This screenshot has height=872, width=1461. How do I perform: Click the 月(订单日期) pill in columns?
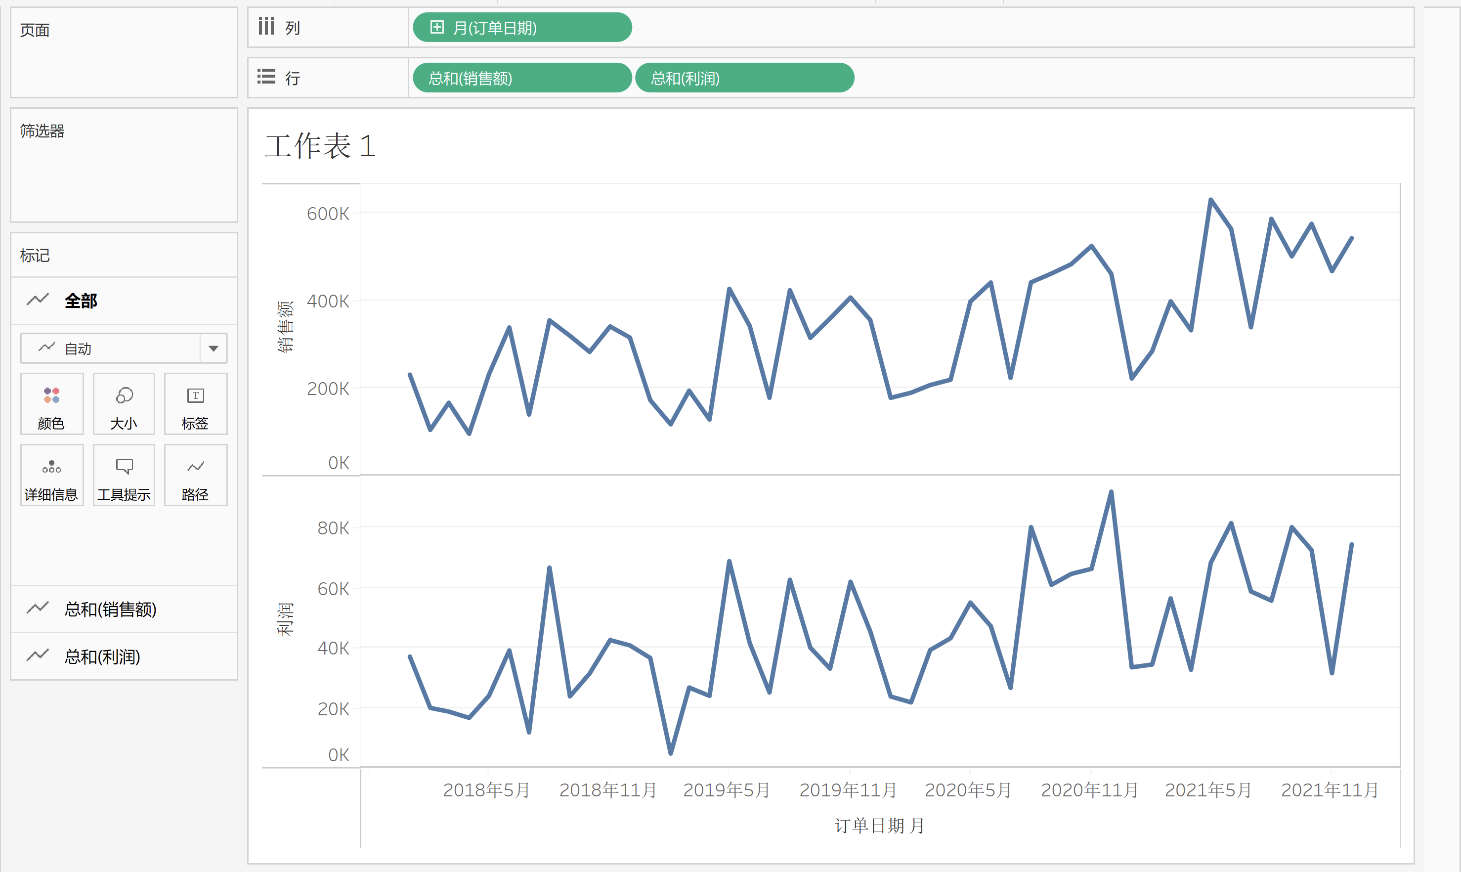522,28
